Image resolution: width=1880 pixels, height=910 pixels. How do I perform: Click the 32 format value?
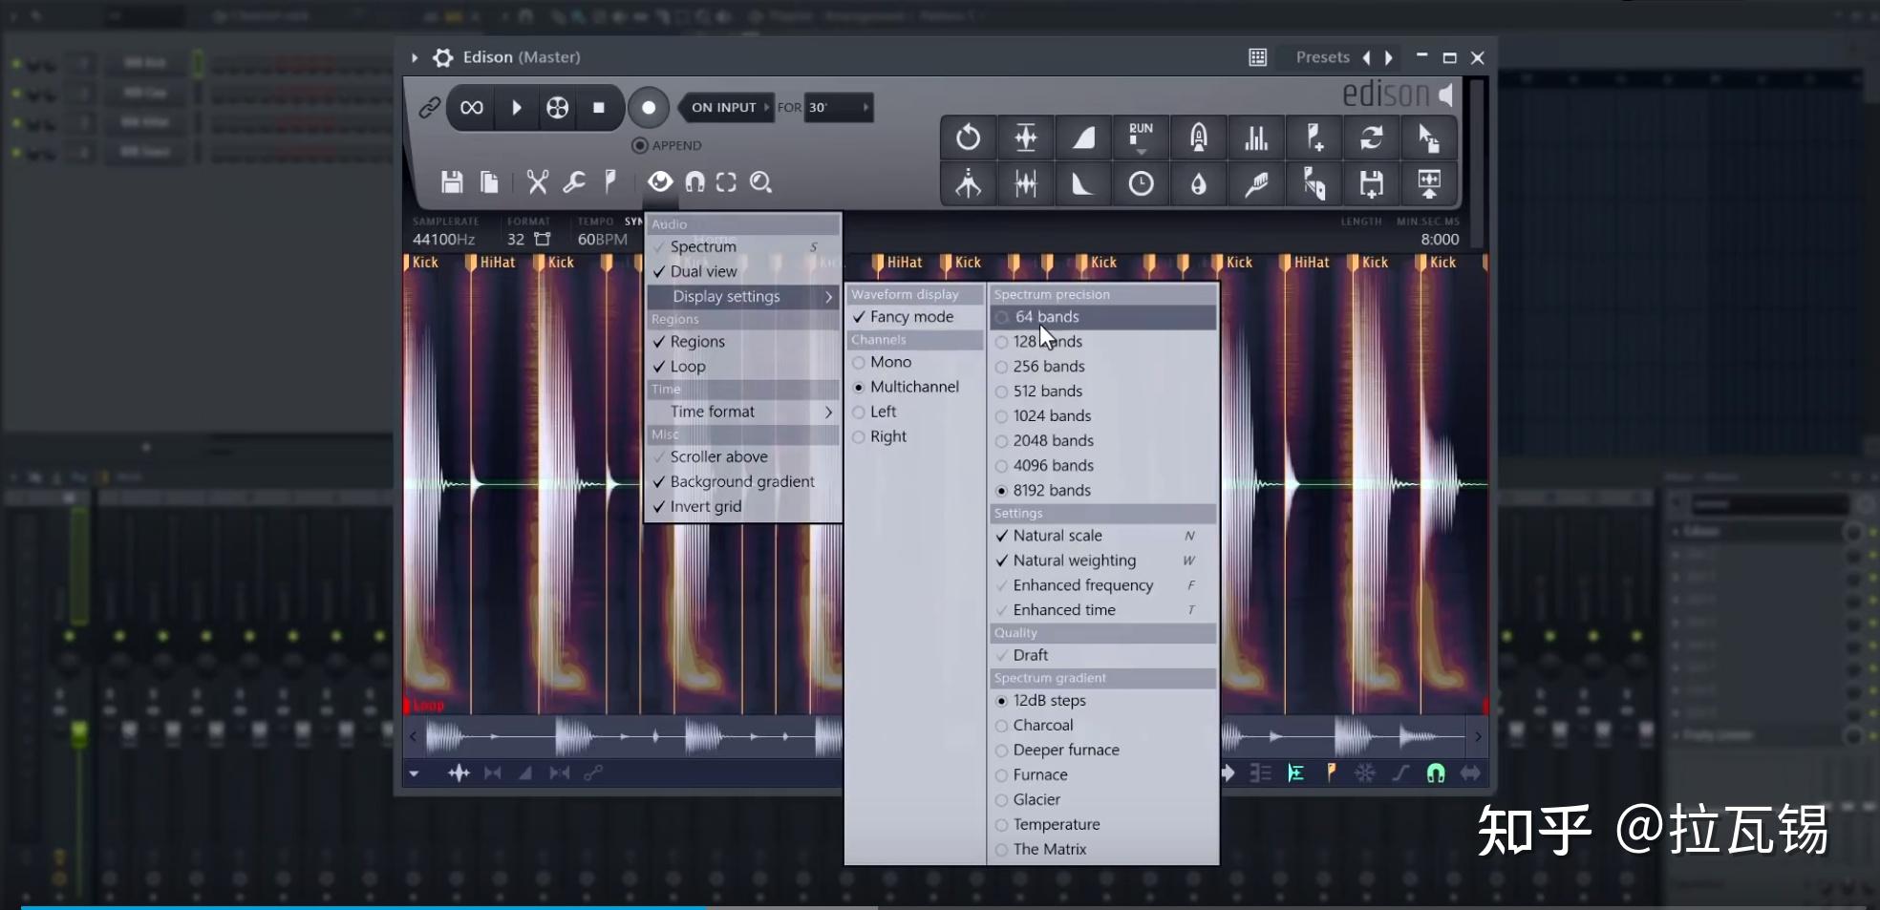coord(516,240)
